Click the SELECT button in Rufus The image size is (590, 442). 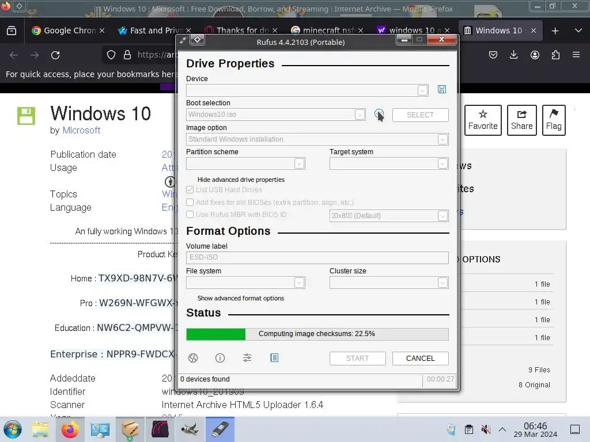[420, 115]
